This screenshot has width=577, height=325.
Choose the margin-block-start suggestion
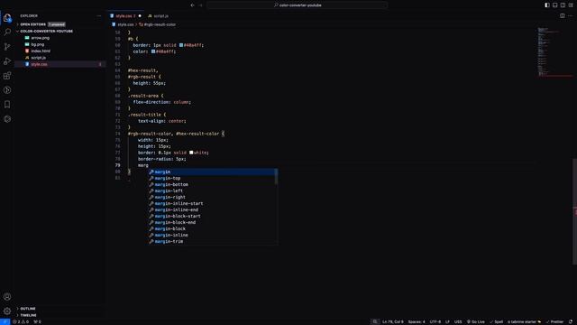pyautogui.click(x=212, y=216)
